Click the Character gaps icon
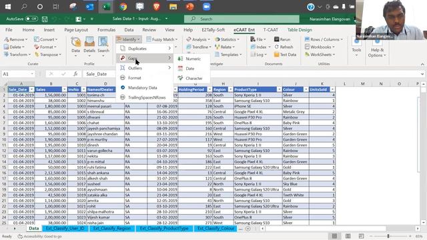Viewport: 427px width, 240px height. pyautogui.click(x=180, y=78)
